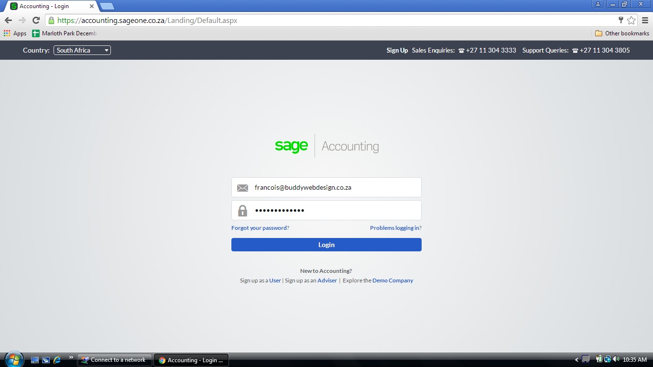653x367 pixels.
Task: Click the address bar URL
Action: [x=147, y=21]
